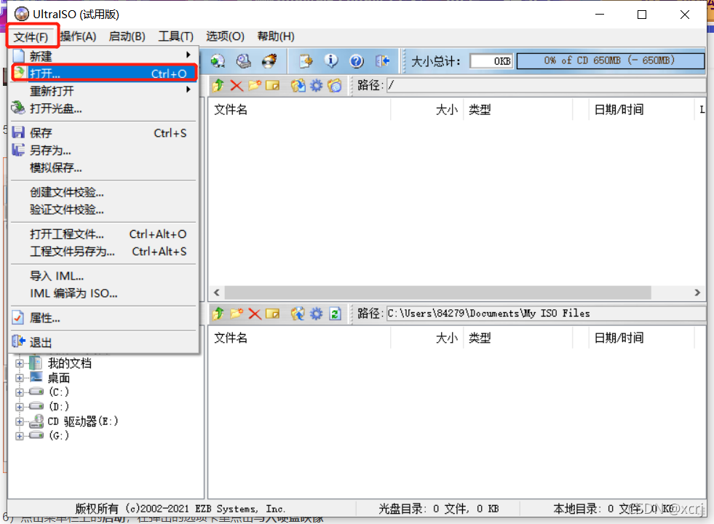Click the 大小总计 size field showing 0KB
Screen dimensions: 714x524
coord(491,61)
